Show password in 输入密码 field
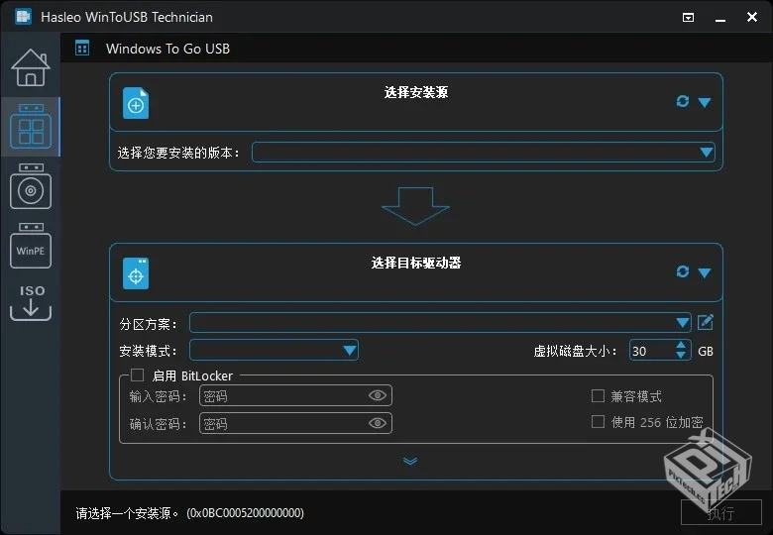Viewport: 773px width, 535px height. pos(378,395)
